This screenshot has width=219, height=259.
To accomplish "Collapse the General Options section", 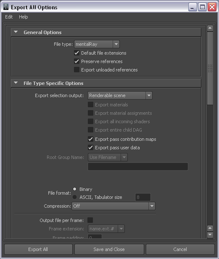I will 16,32.
